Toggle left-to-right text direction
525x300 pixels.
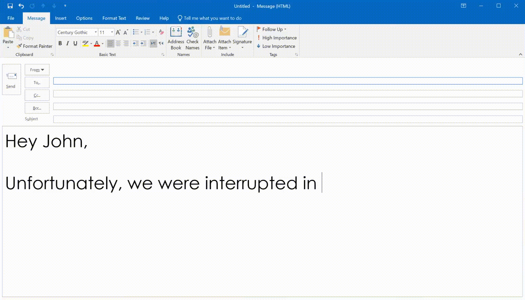click(x=153, y=43)
